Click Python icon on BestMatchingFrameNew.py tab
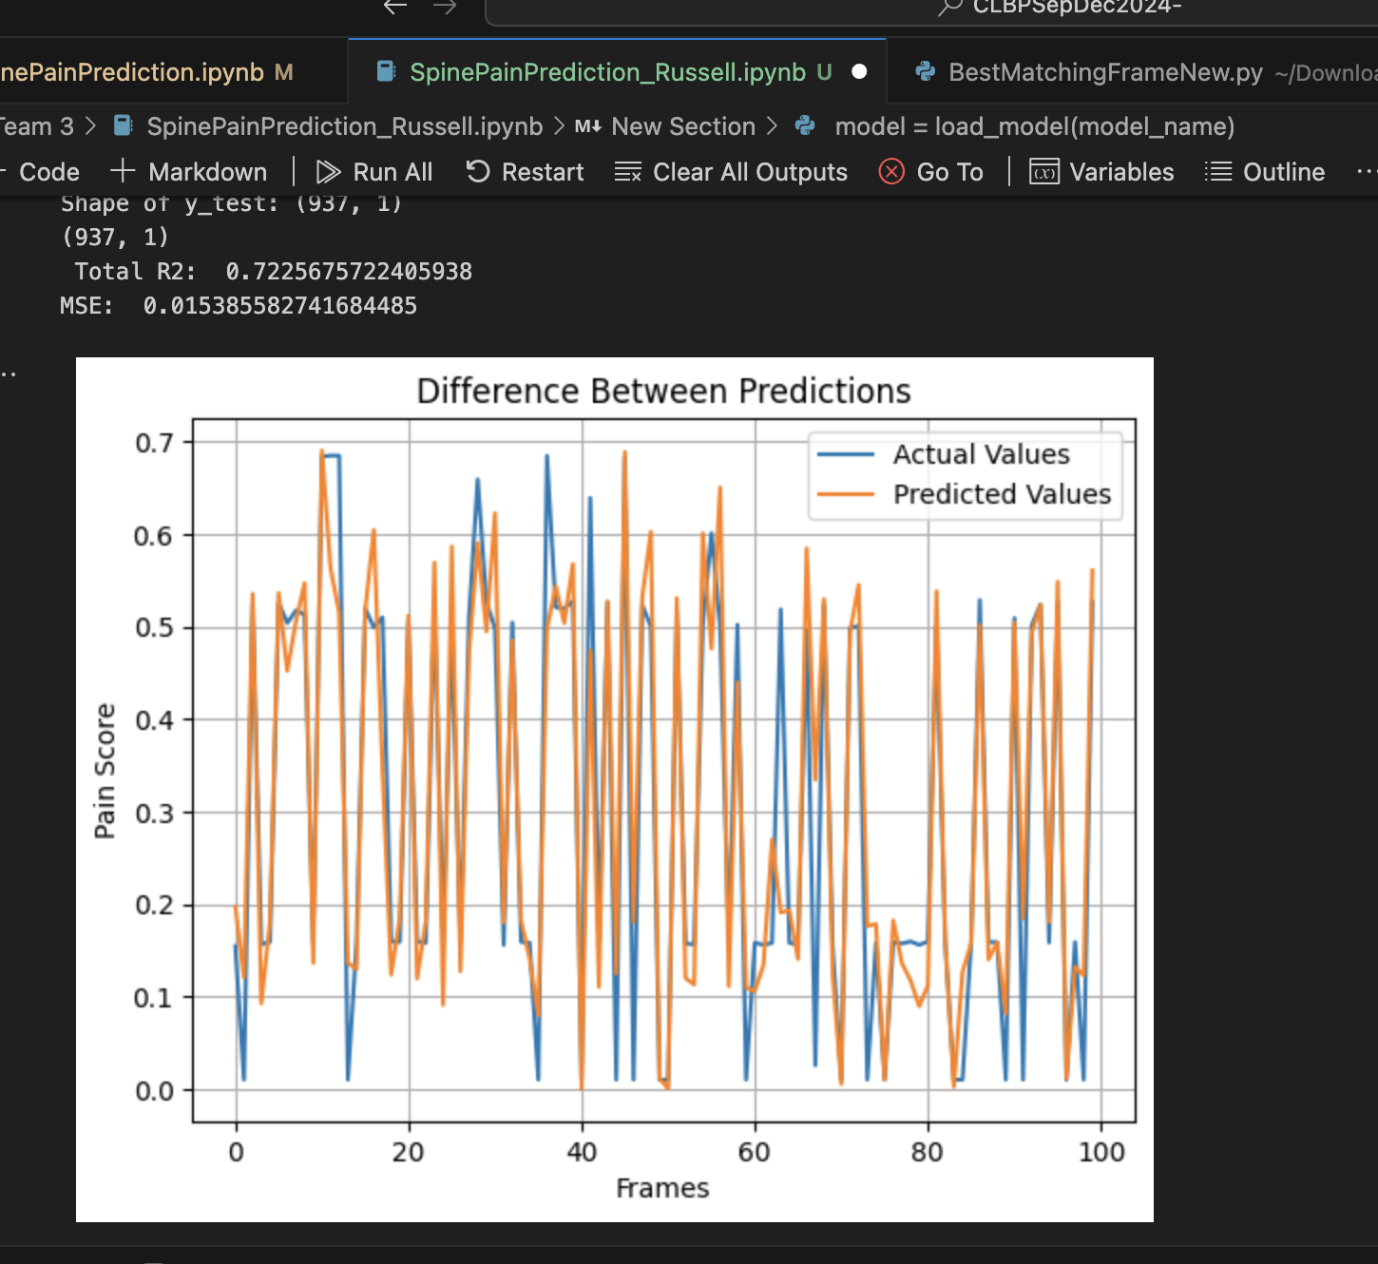The height and width of the screenshot is (1264, 1378). (x=924, y=72)
